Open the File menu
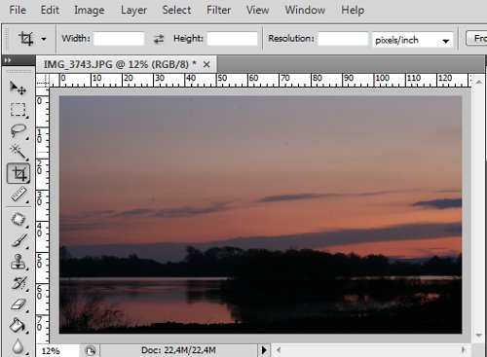This screenshot has width=487, height=357. pos(18,10)
